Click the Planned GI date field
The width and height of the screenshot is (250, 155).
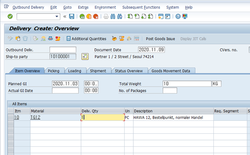(65, 84)
